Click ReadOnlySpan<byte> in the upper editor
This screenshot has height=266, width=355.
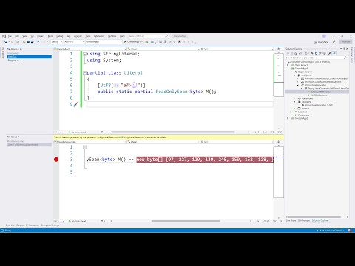click(180, 92)
